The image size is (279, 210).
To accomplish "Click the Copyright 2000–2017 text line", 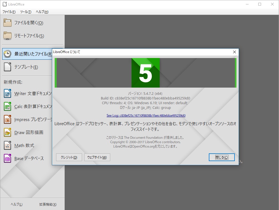I will 145,142.
